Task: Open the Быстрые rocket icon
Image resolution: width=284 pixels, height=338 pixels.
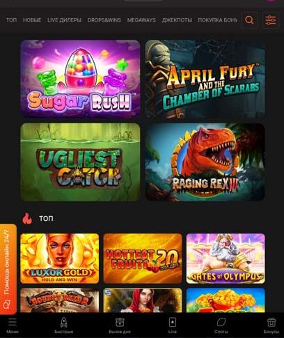Action: point(64,323)
